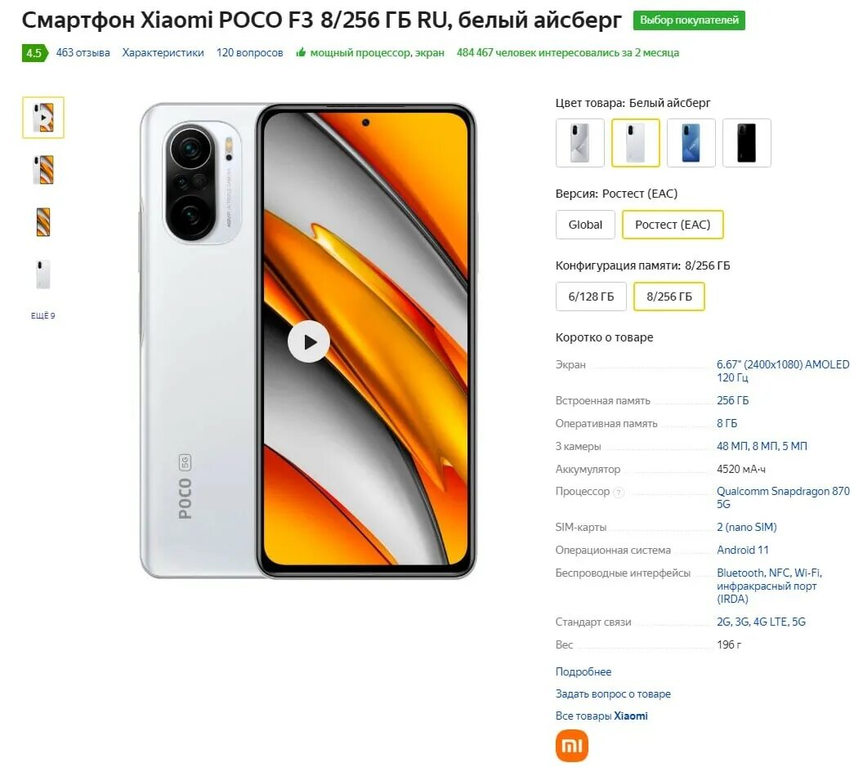The height and width of the screenshot is (767, 854).
Task: Click Задать вопрос о товаре link
Action: point(613,694)
